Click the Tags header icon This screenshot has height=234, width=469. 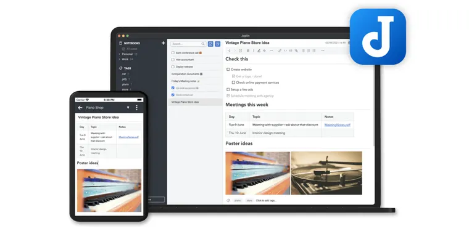point(120,68)
